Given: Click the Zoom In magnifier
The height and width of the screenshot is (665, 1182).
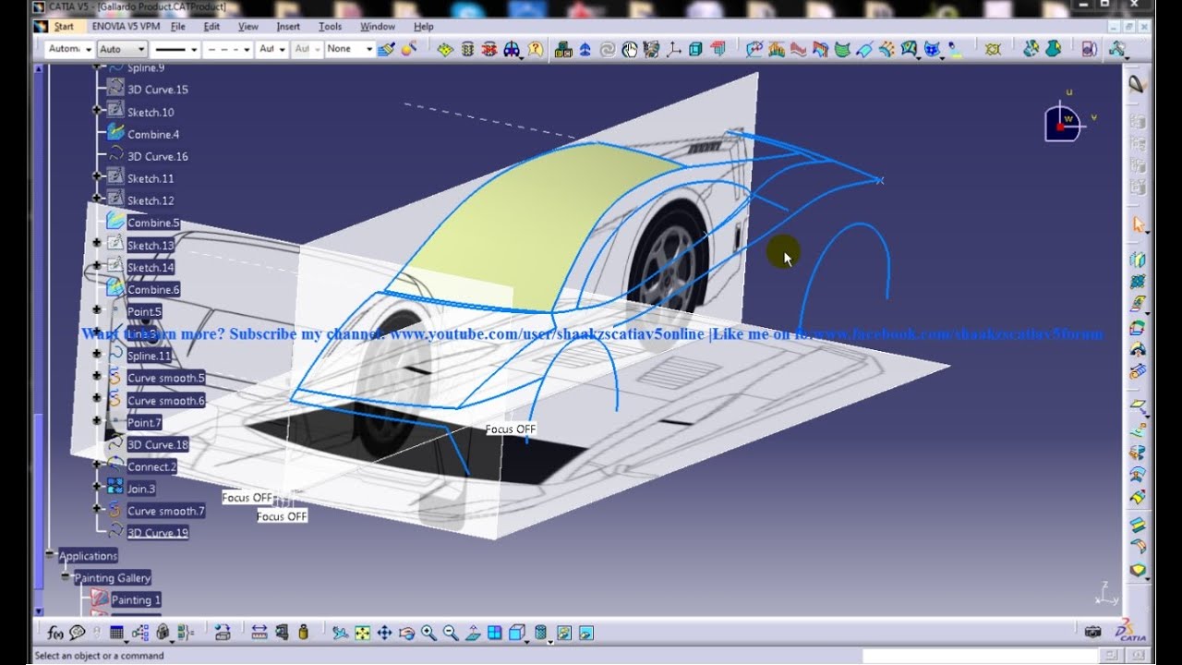Looking at the screenshot, I should 429,633.
